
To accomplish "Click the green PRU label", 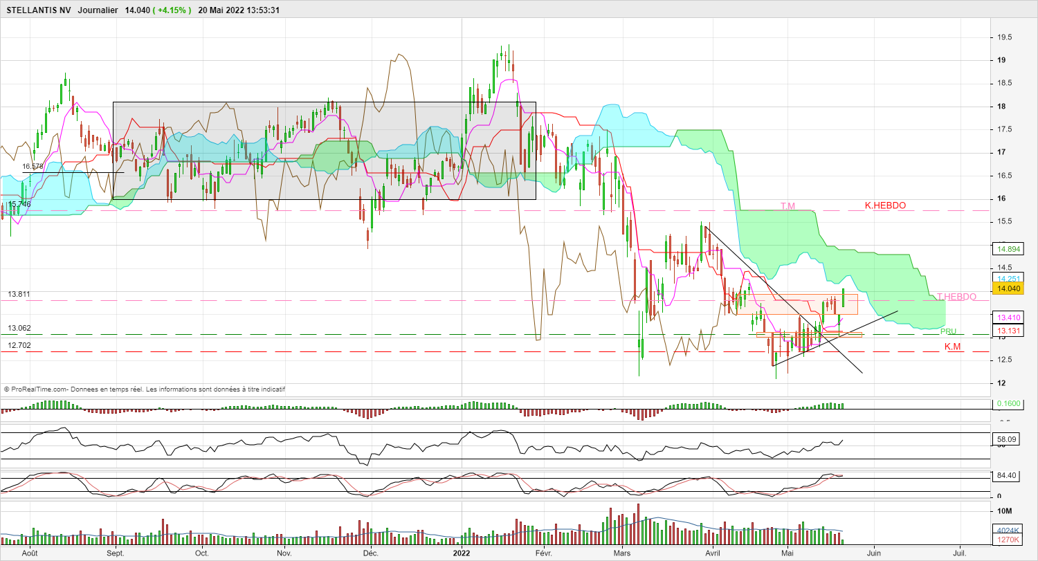I will [x=948, y=331].
